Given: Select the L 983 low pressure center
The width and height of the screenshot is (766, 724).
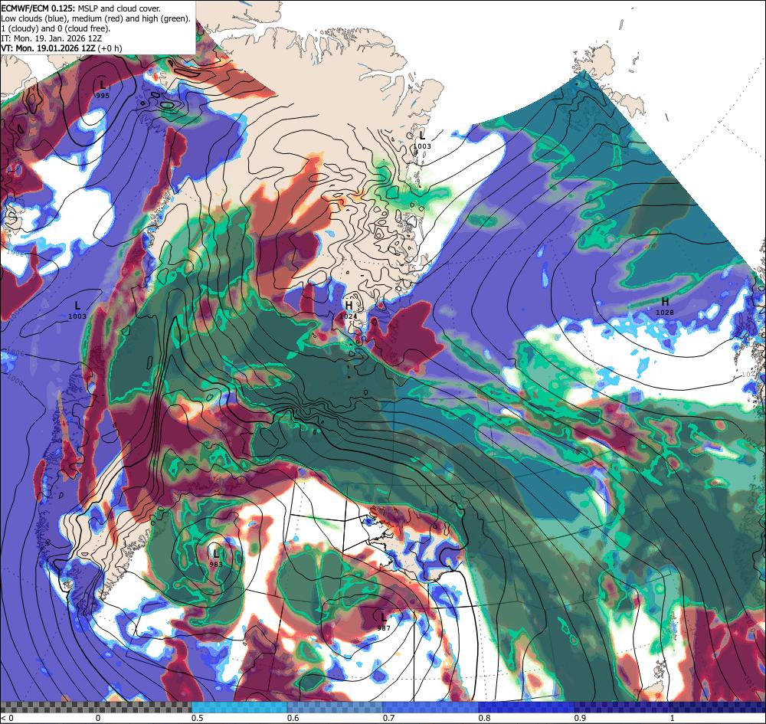Looking at the screenshot, I should point(216,558).
